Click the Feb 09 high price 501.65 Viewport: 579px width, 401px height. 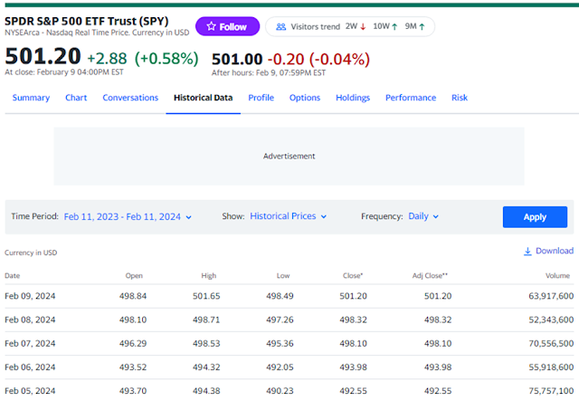206,296
